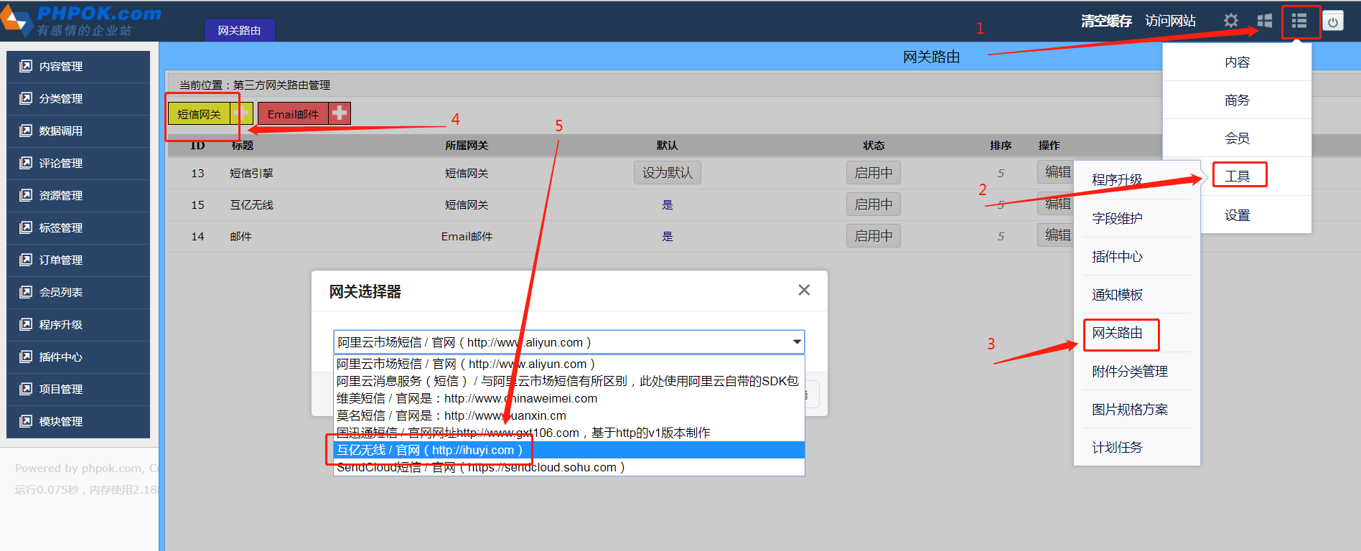
Task: Click the icon next to 评论管理
Action: click(26, 163)
